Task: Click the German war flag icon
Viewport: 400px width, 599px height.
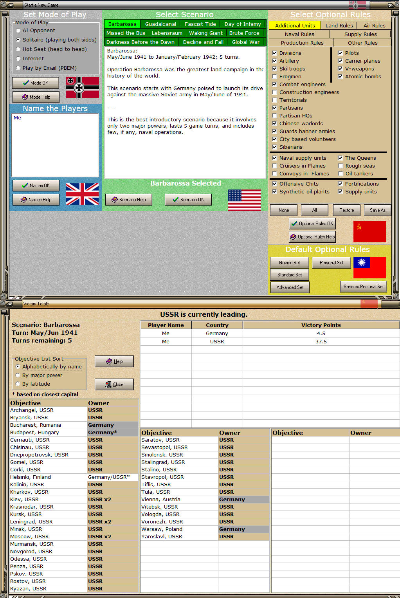Action: (x=82, y=87)
